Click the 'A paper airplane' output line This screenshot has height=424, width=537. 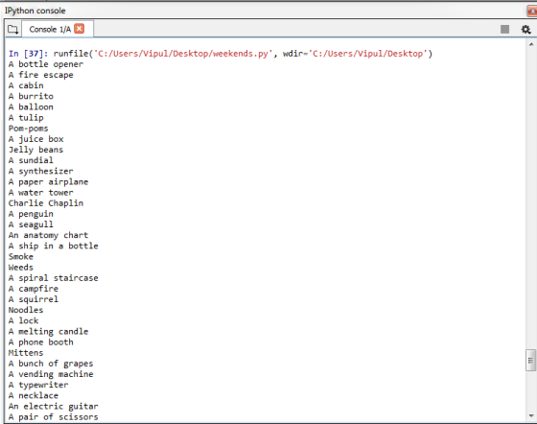pyautogui.click(x=48, y=182)
